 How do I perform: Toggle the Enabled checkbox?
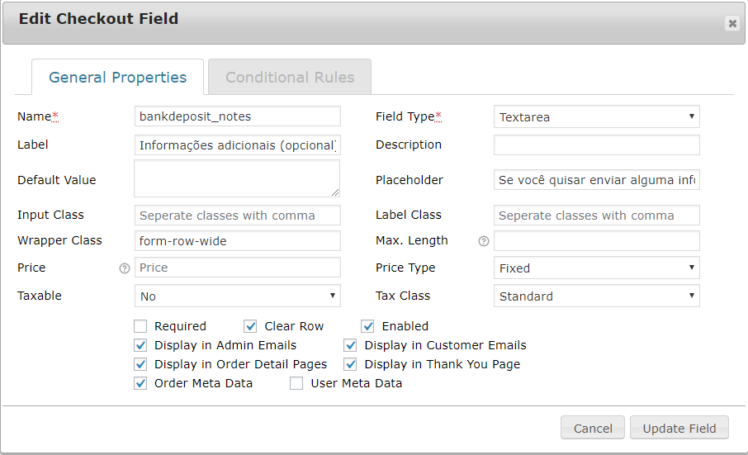[368, 326]
